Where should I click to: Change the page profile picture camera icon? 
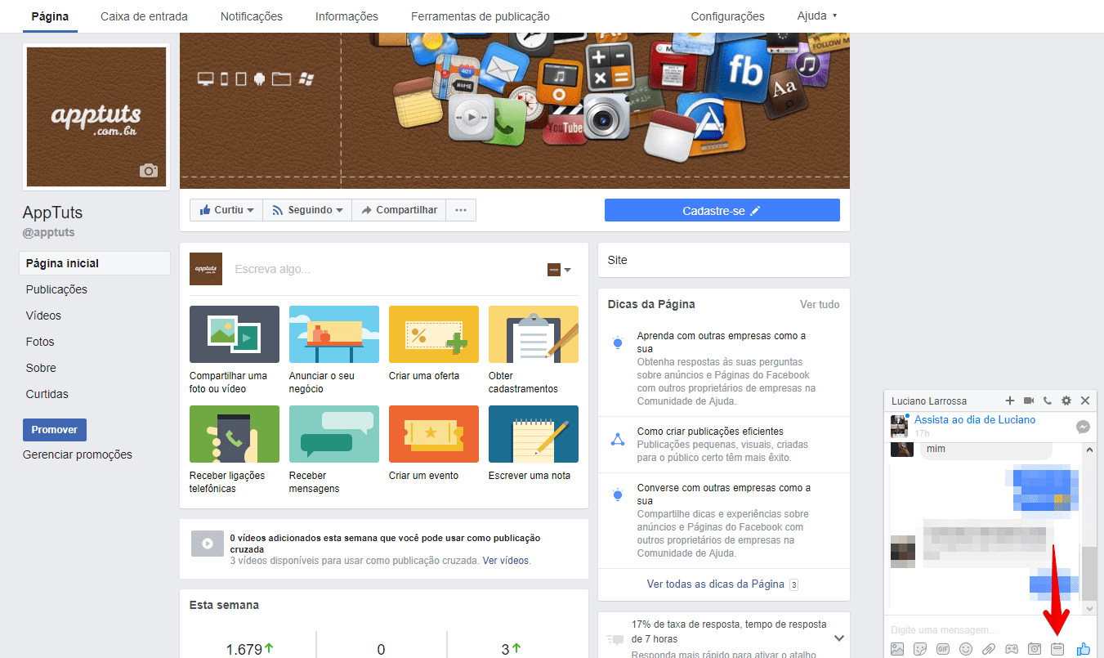pyautogui.click(x=148, y=170)
